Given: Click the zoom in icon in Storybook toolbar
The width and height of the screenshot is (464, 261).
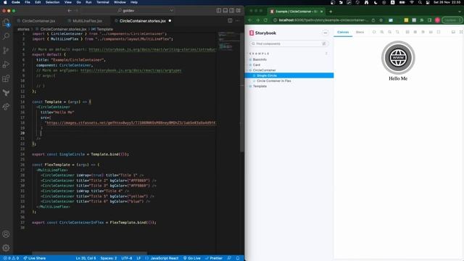Looking at the screenshot, I should tap(382, 32).
